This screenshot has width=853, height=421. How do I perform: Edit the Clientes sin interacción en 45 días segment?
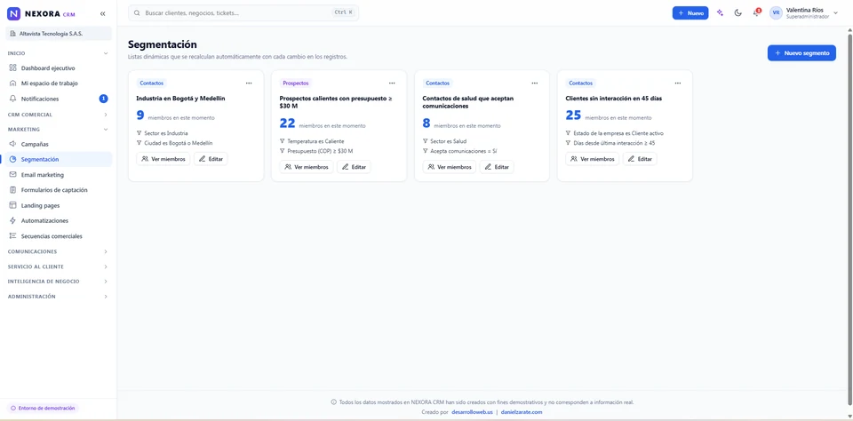tap(640, 159)
